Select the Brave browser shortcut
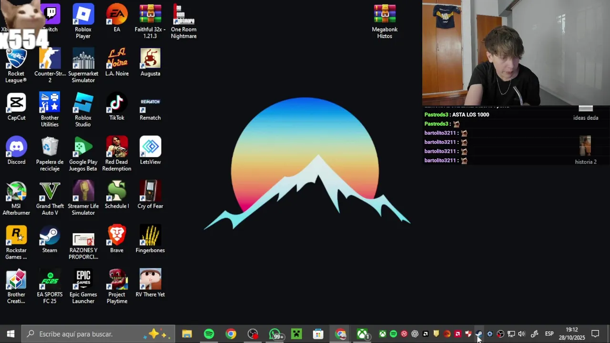This screenshot has width=610, height=343. (117, 240)
